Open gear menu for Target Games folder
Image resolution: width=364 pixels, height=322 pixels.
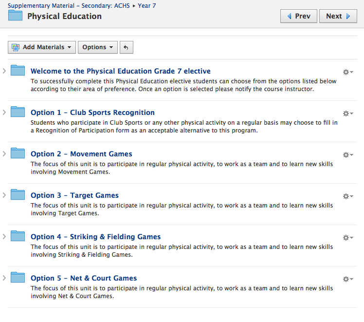[x=348, y=196]
